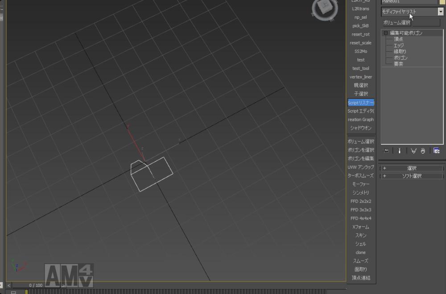The image size is (446, 294).
Task: Apply the スムーズ modifier button
Action: tap(361, 261)
